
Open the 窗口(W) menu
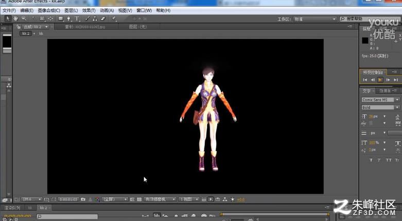[144, 10]
